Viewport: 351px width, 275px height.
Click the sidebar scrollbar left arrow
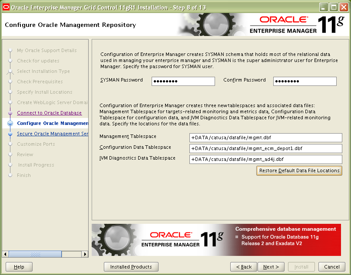coord(5,254)
